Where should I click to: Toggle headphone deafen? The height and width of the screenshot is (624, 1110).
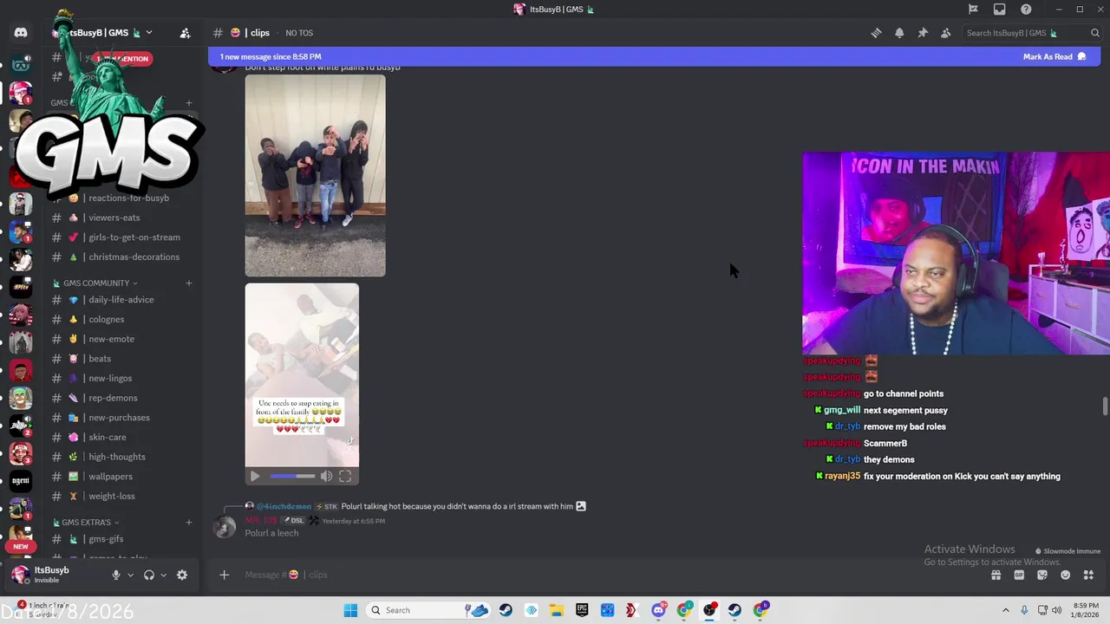pyautogui.click(x=149, y=575)
